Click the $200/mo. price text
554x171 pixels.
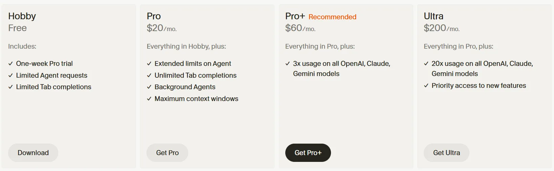tap(441, 28)
